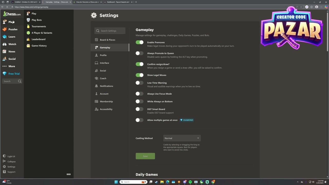Click the Collapse sidebar icon

pos(4,161)
